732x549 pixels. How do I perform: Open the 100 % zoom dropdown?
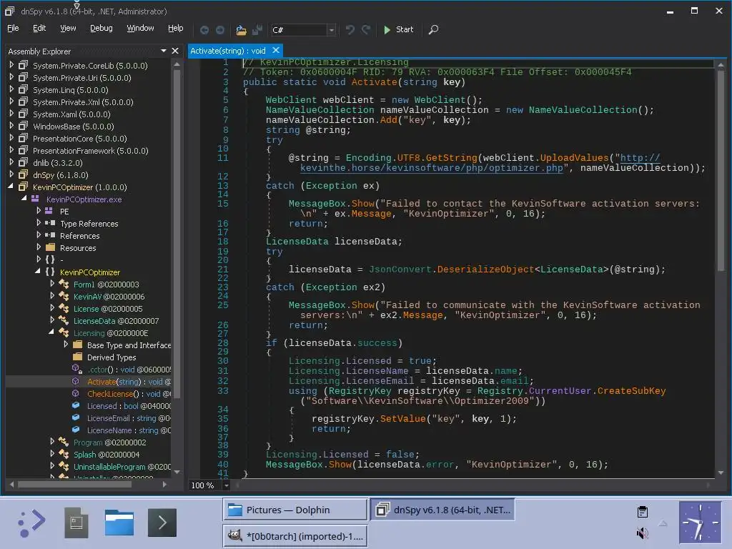[227, 485]
